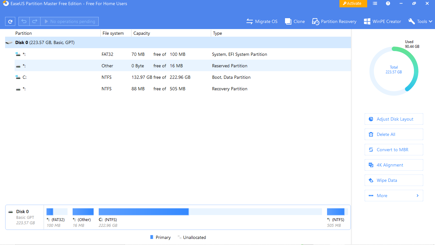Expand the Tools dropdown menu
This screenshot has width=435, height=245.
coord(420,21)
